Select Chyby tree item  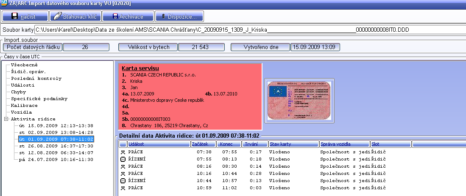18,92
